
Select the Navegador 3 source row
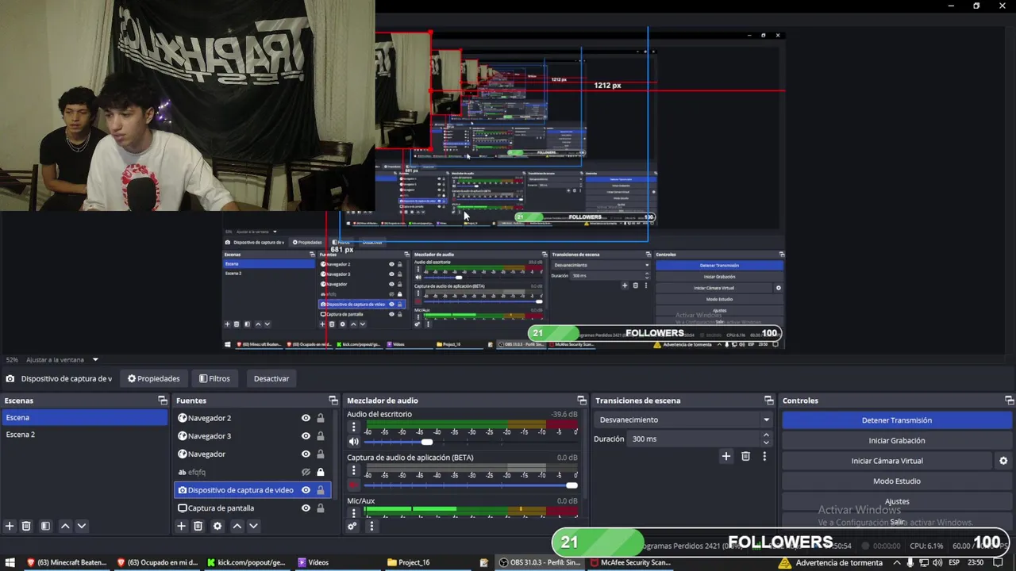(x=252, y=436)
